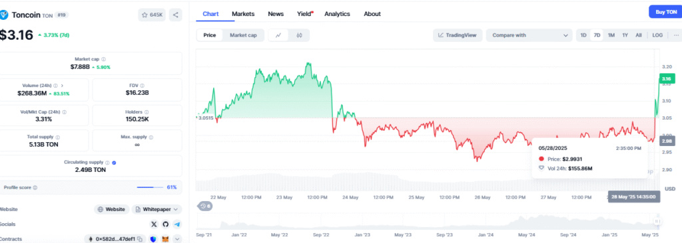Switch to the Markets tab
The height and width of the screenshot is (243, 682).
coord(243,14)
